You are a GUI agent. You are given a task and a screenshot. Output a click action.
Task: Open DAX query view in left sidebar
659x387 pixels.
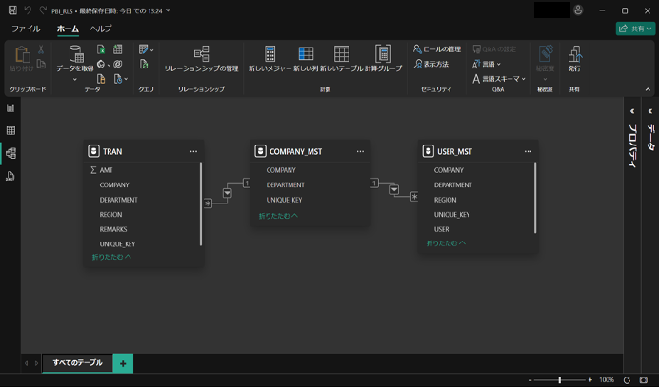[10, 176]
